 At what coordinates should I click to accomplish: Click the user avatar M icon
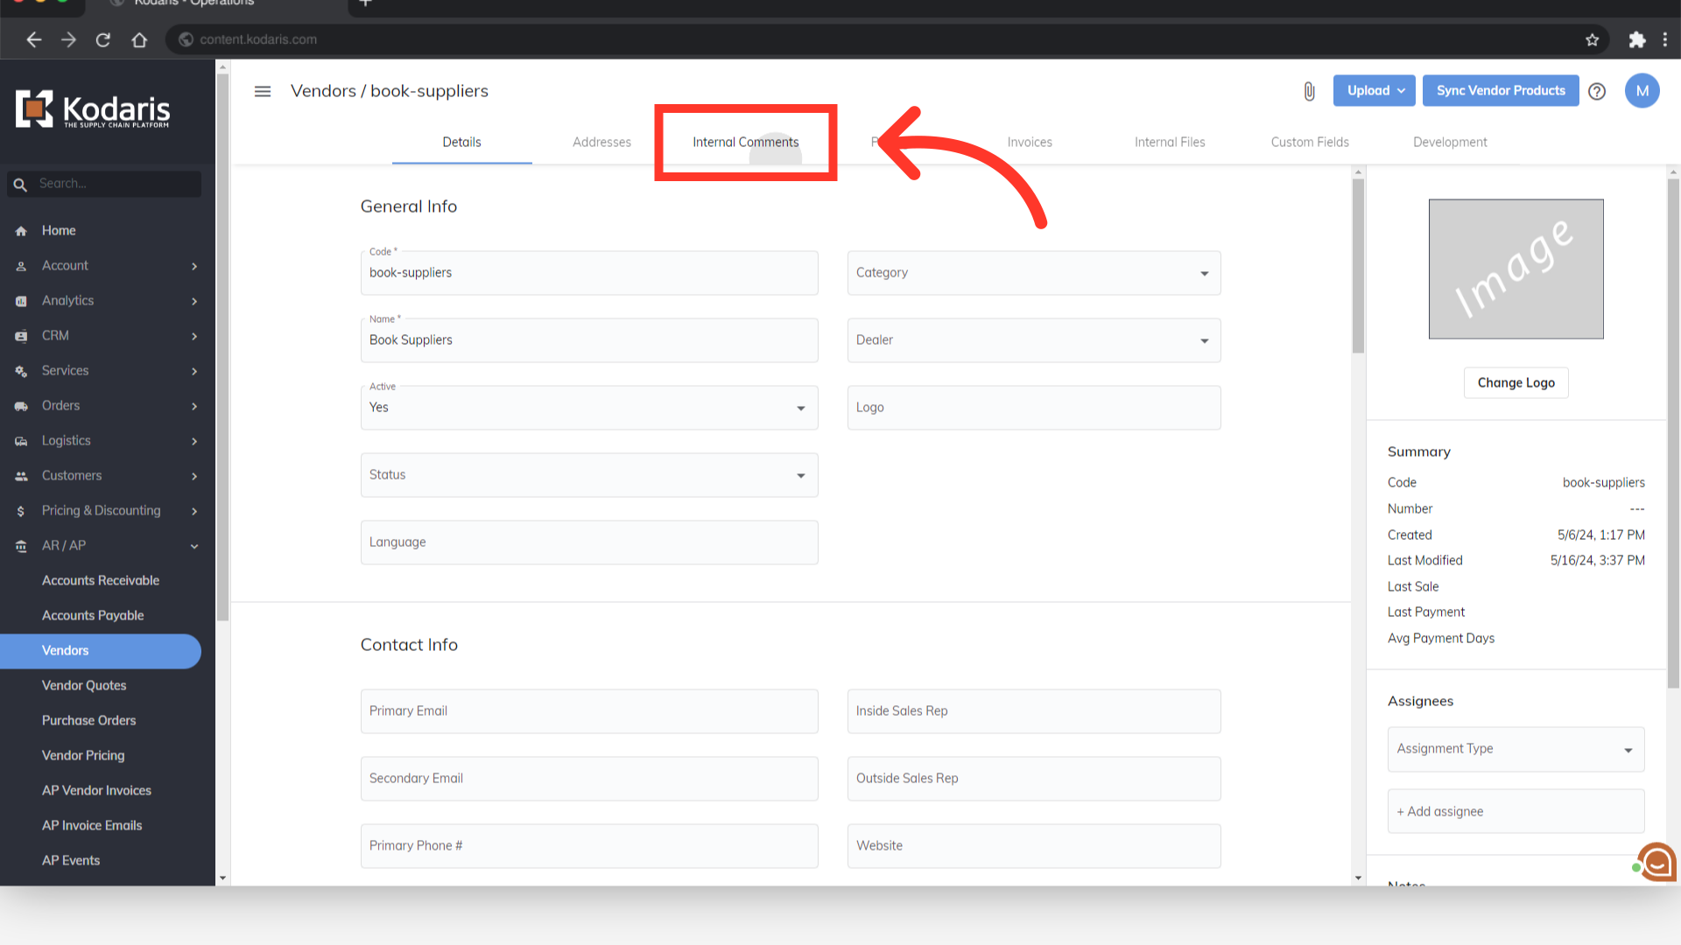pos(1642,91)
